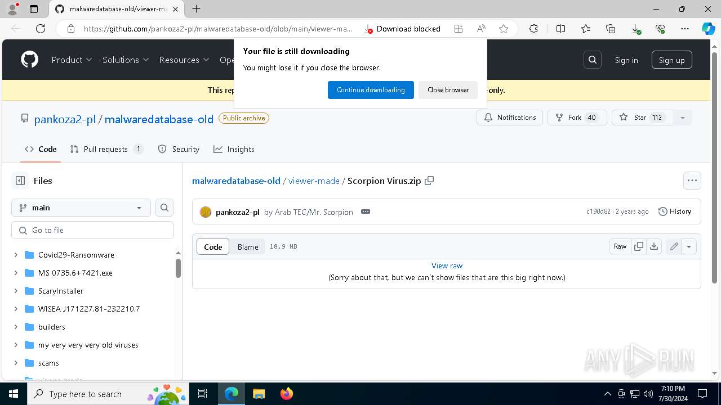Switch to the Code repository tab
Screen dimensions: 721x405
(41, 149)
